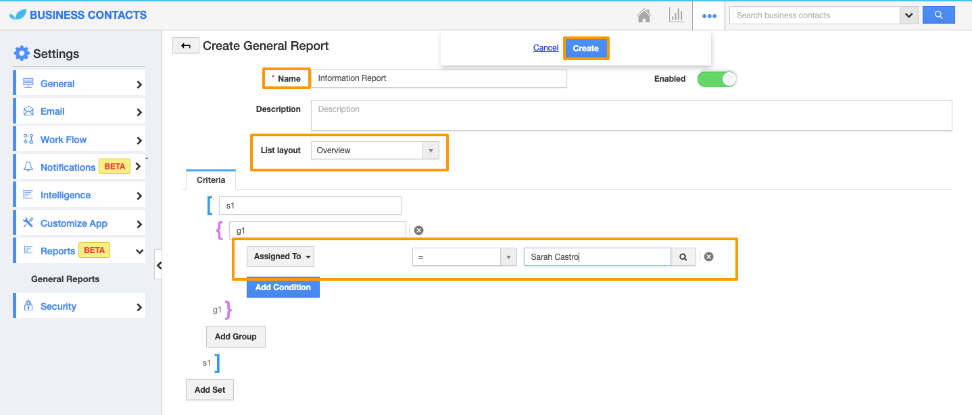The height and width of the screenshot is (415, 972).
Task: Click into the Description text field
Action: pyautogui.click(x=631, y=115)
